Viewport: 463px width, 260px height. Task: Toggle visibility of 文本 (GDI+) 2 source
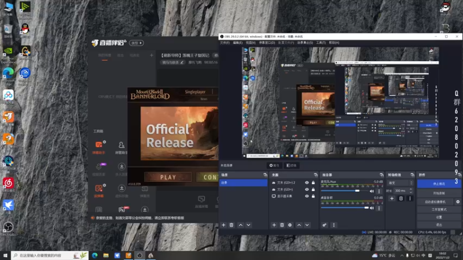coord(307,183)
